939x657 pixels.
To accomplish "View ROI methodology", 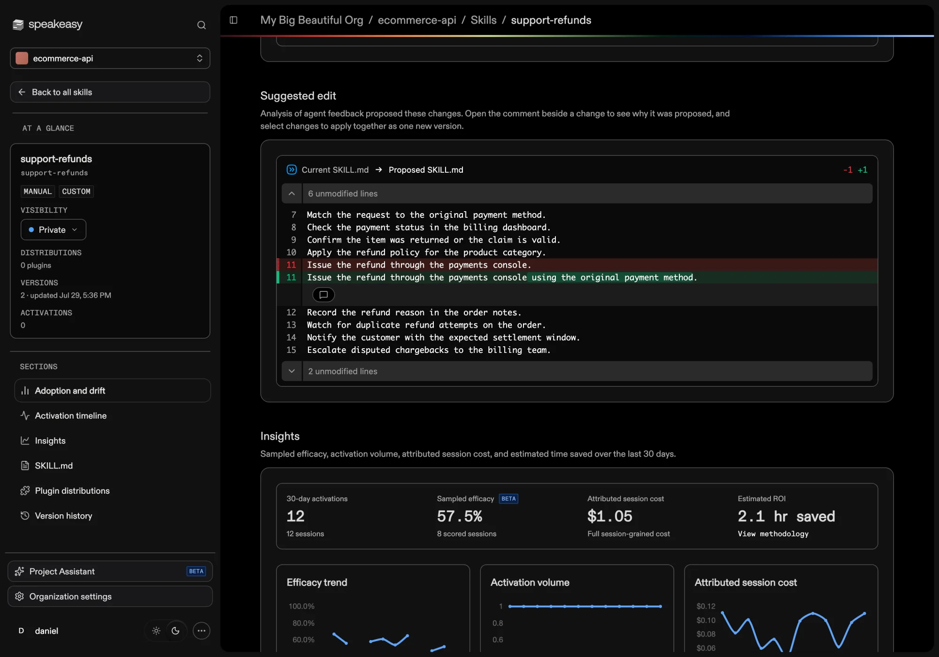I will [773, 534].
